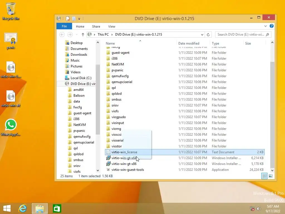Sort by the Name column header
285x214 pixels.
click(x=110, y=43)
